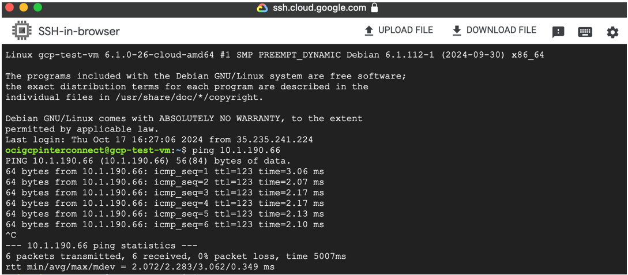Show the on-screen keyboard icon
The height and width of the screenshot is (275, 628).
coord(585,32)
